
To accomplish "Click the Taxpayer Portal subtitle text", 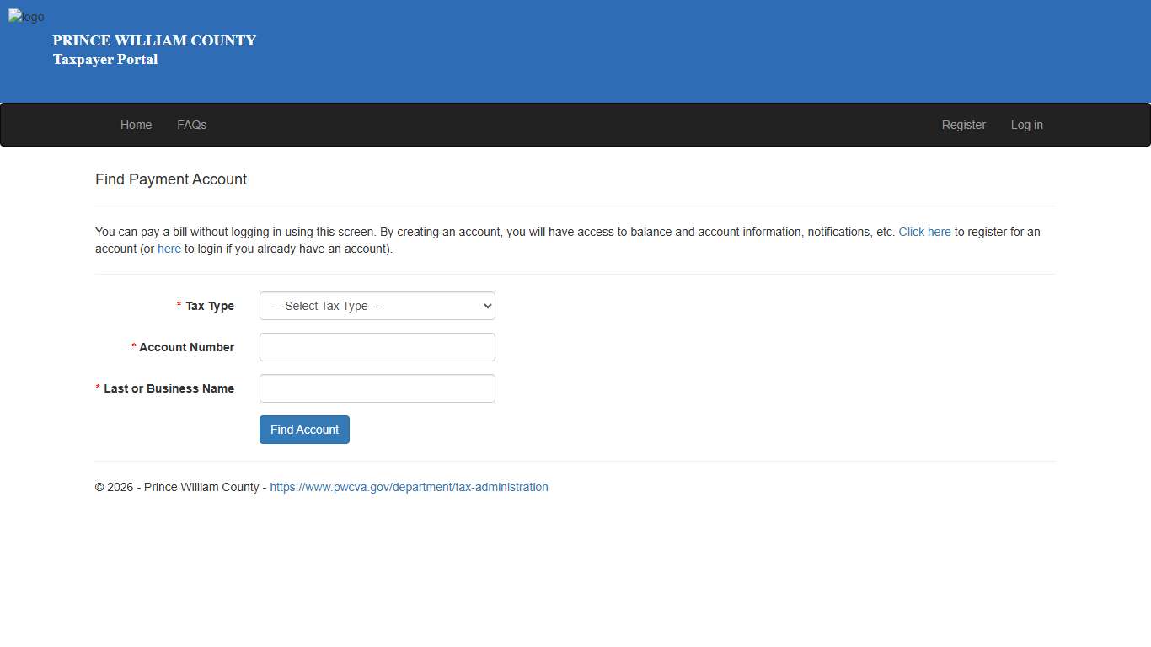I will click(104, 60).
